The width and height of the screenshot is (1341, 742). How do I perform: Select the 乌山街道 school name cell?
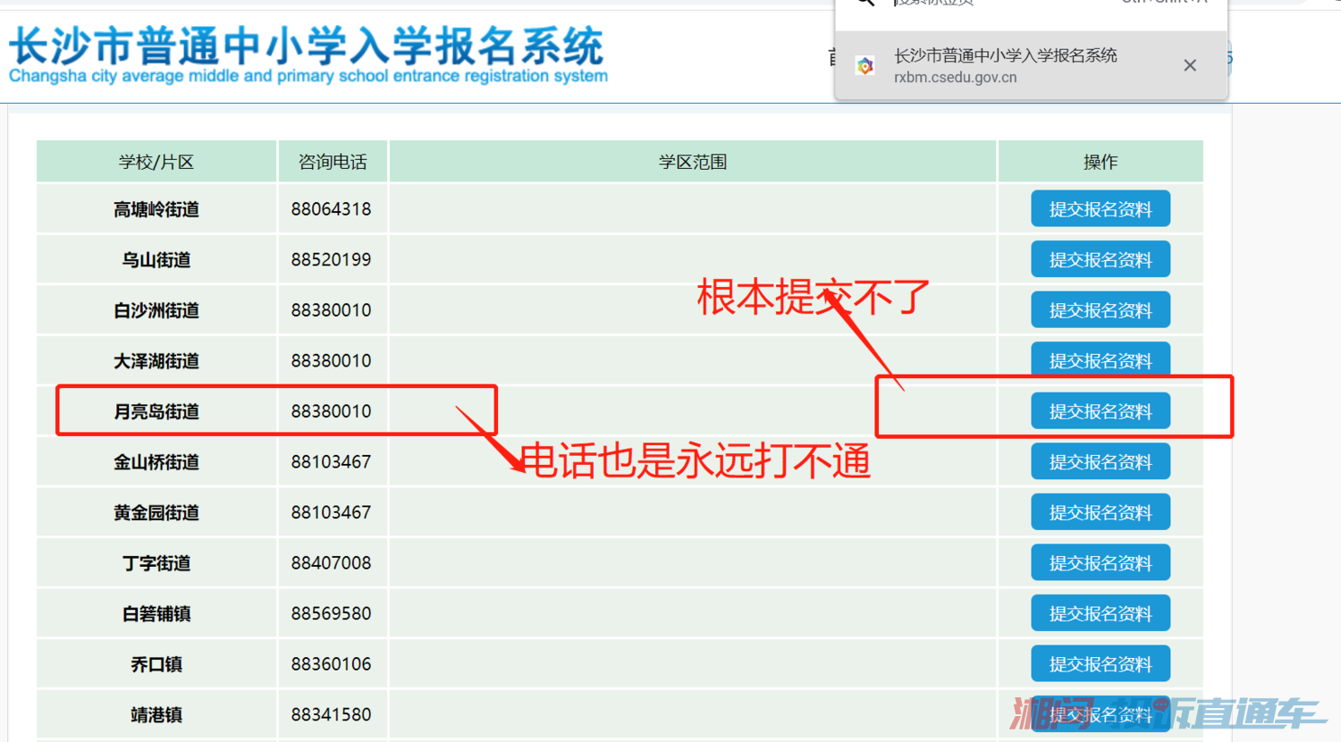(156, 259)
